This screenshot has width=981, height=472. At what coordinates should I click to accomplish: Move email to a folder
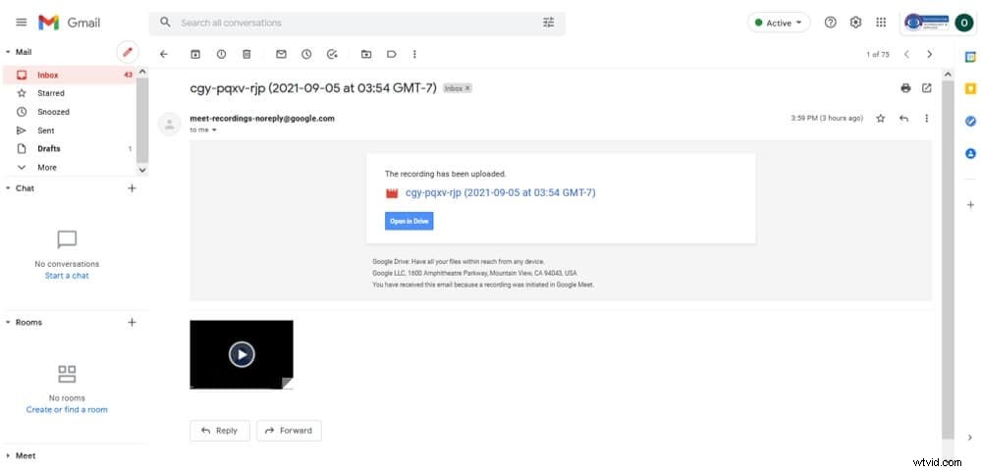pos(366,54)
